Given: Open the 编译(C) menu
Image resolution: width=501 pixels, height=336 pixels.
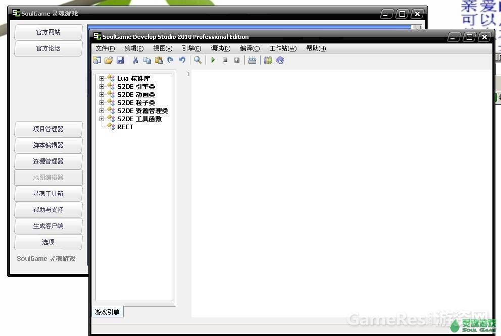Looking at the screenshot, I should tap(249, 48).
